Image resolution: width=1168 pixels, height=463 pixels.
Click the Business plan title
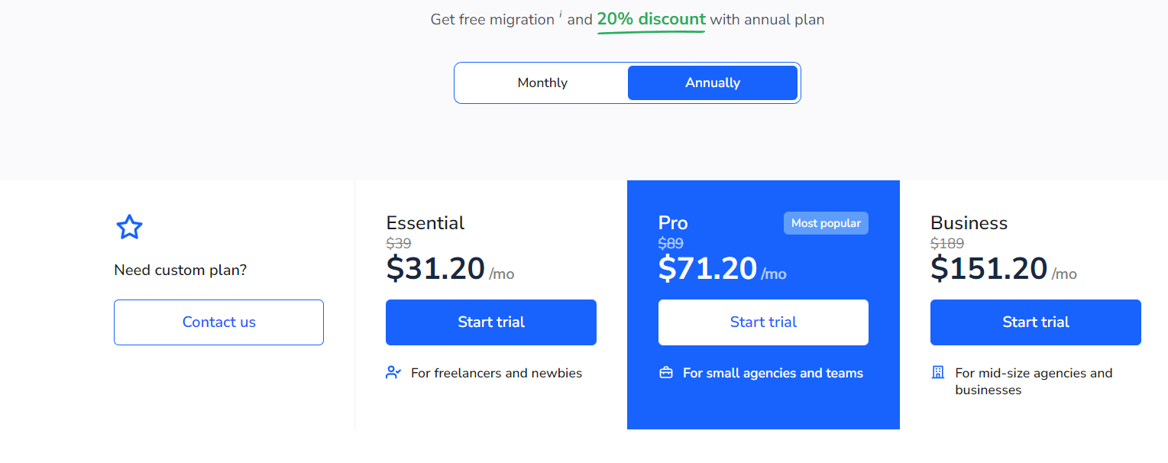click(969, 223)
